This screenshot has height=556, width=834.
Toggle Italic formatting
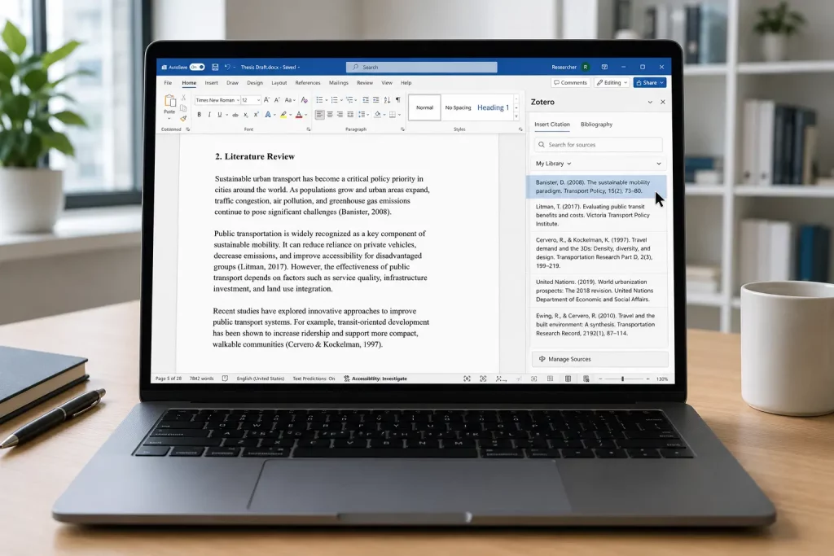(209, 114)
